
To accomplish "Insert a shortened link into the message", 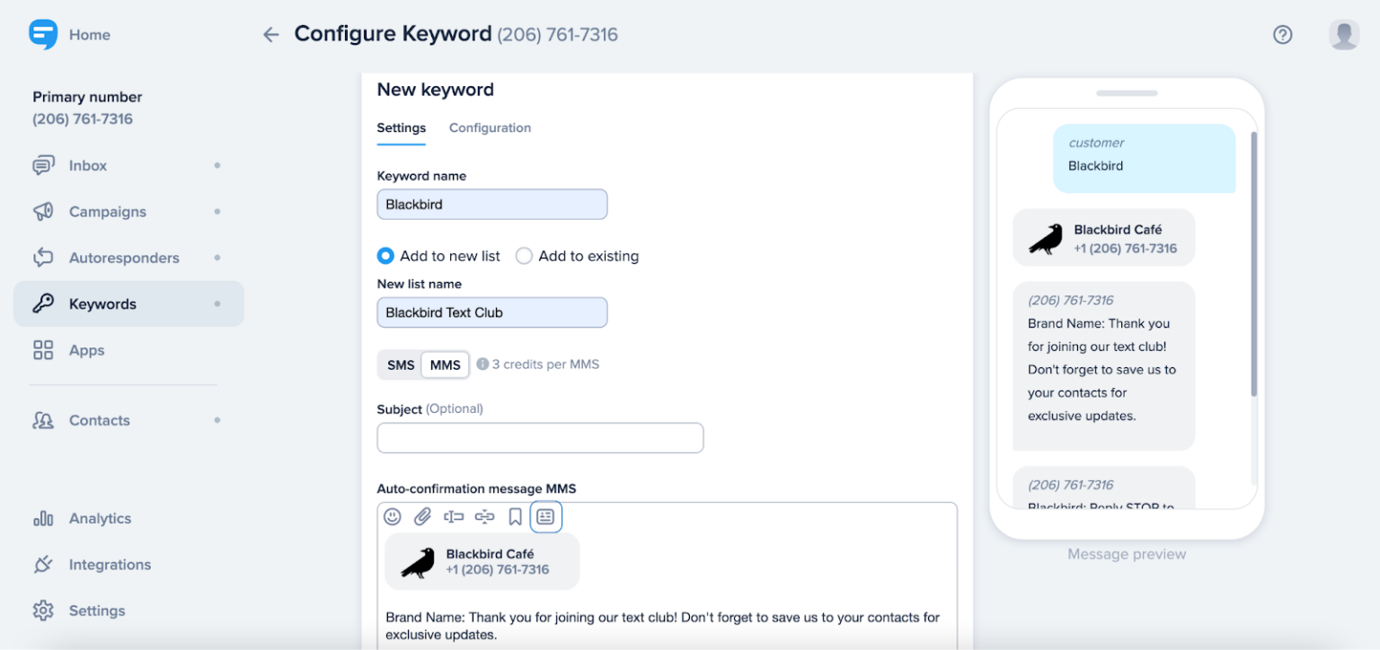I will [x=485, y=516].
